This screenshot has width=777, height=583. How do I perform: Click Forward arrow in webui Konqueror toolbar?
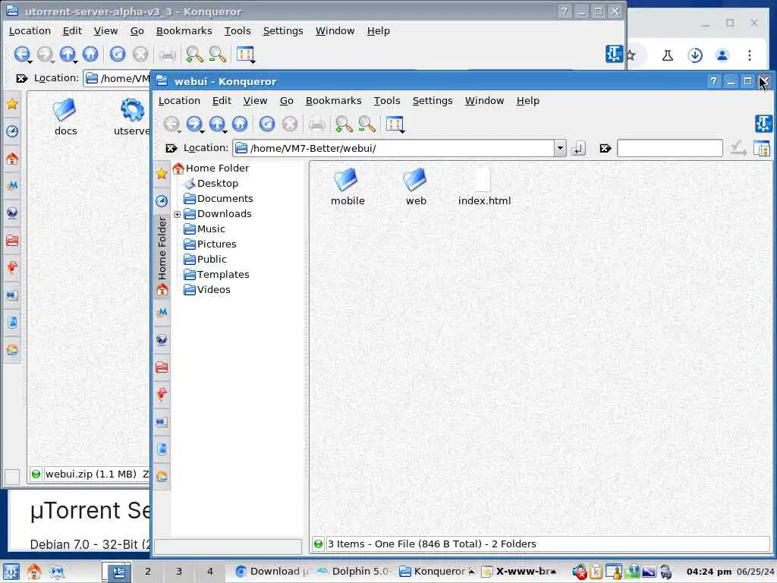click(x=195, y=124)
